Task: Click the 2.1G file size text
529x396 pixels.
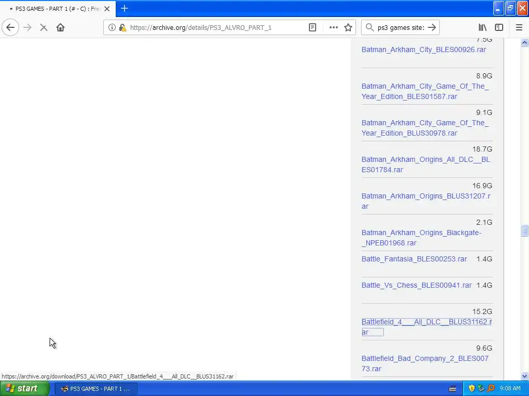Action: (484, 223)
